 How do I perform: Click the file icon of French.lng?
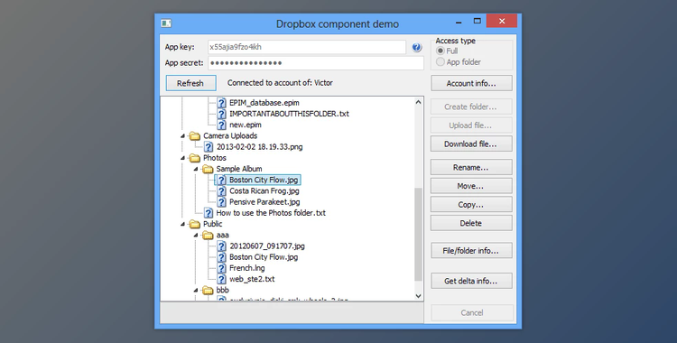(221, 268)
